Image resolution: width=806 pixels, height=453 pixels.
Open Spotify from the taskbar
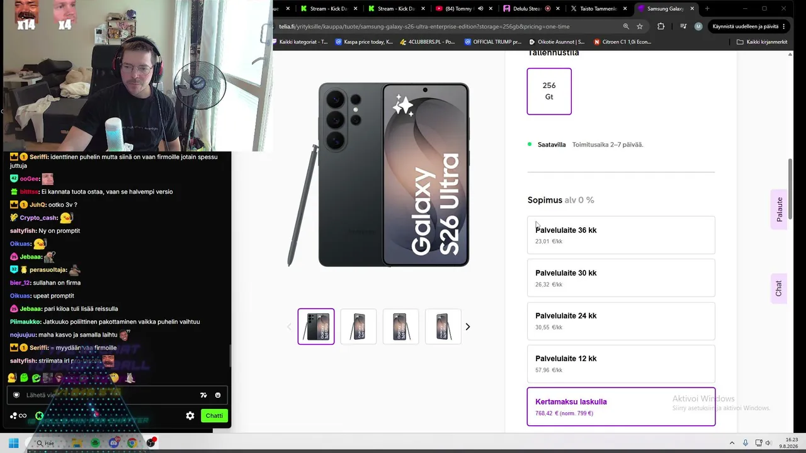click(95, 443)
